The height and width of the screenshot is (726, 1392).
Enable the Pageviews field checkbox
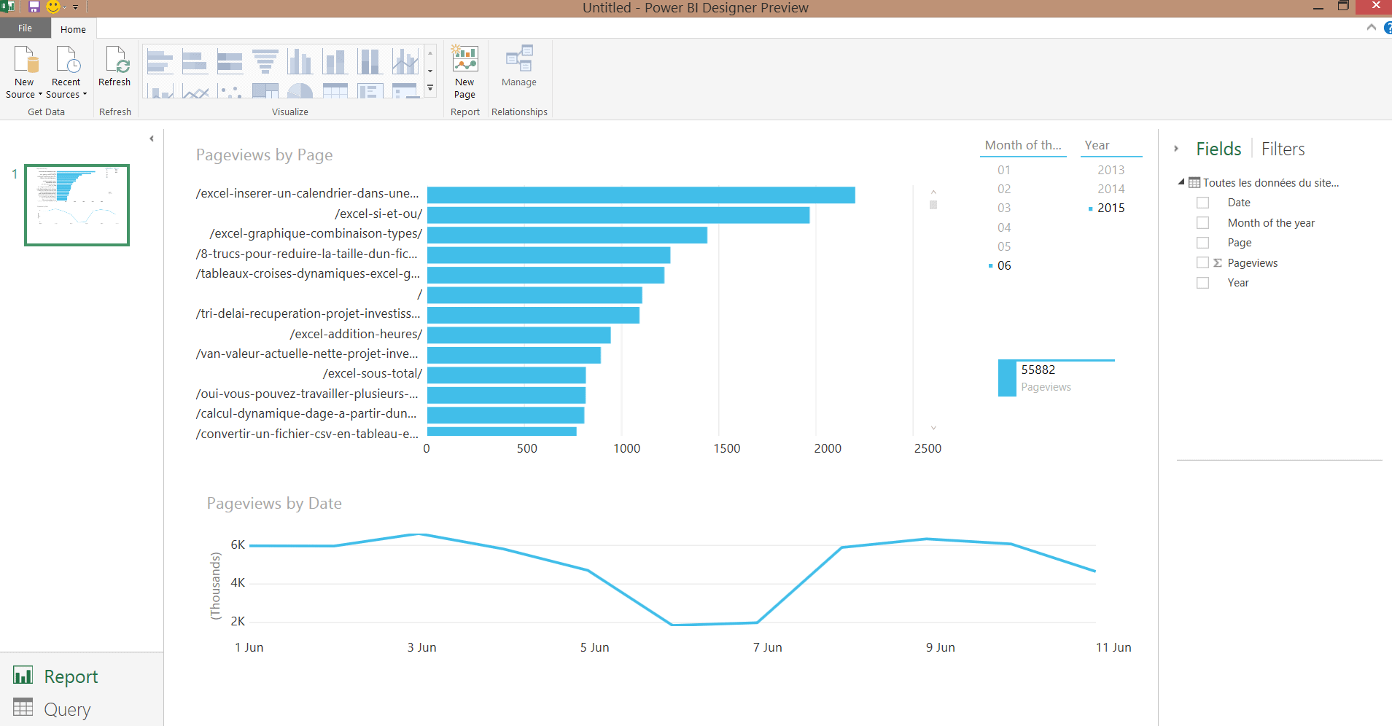[1202, 262]
